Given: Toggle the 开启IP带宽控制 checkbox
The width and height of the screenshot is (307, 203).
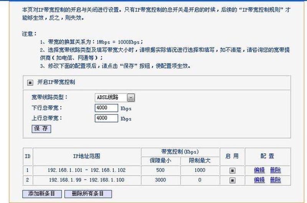Looking at the screenshot, I should click(30, 83).
